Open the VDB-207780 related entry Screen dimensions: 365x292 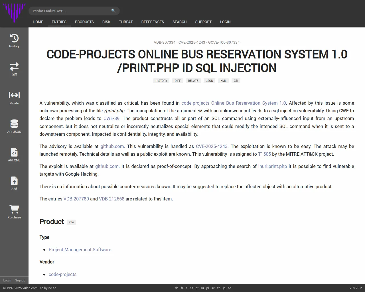click(76, 199)
